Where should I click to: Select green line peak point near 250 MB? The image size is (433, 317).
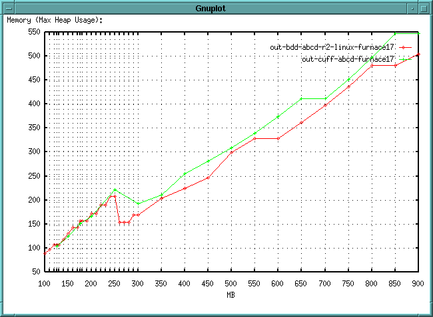click(x=115, y=190)
